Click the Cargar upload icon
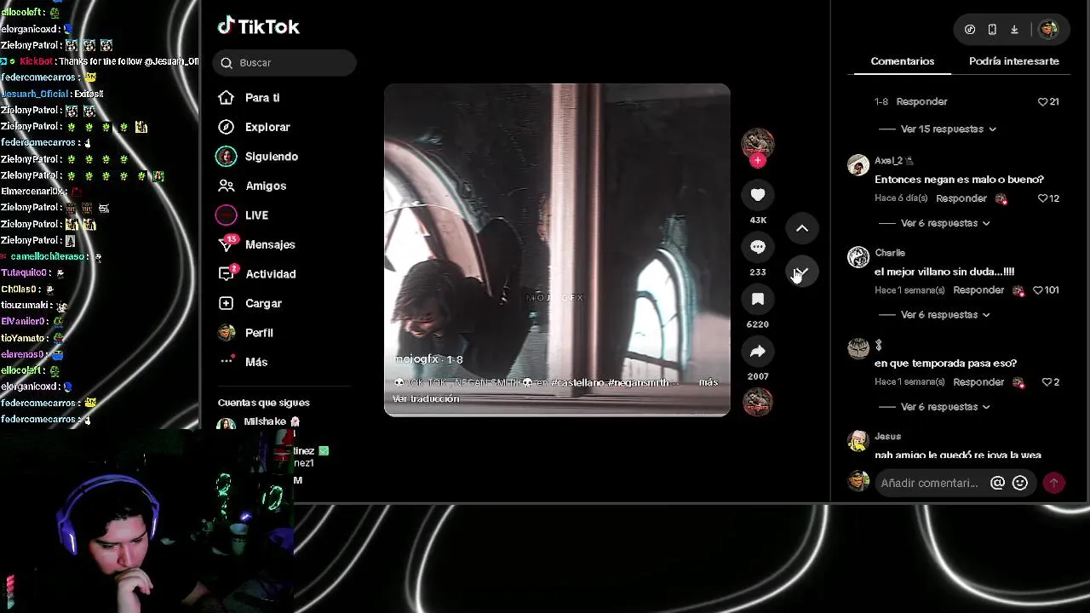Image resolution: width=1090 pixels, height=613 pixels. coord(226,303)
